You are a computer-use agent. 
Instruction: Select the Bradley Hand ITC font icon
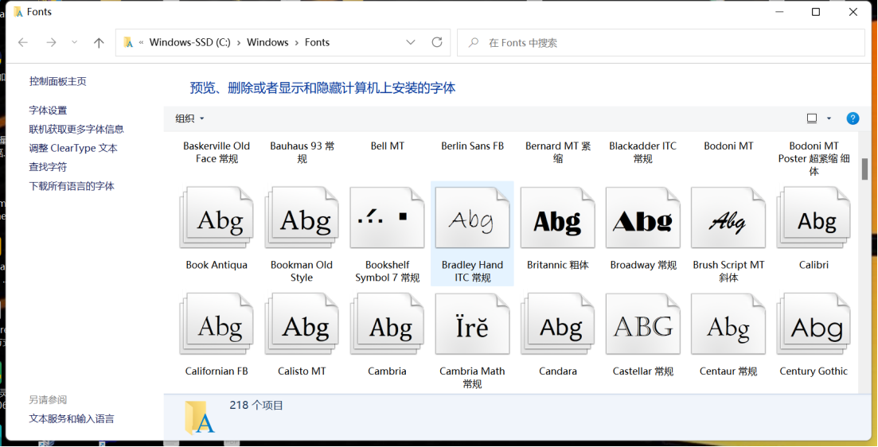pyautogui.click(x=472, y=218)
